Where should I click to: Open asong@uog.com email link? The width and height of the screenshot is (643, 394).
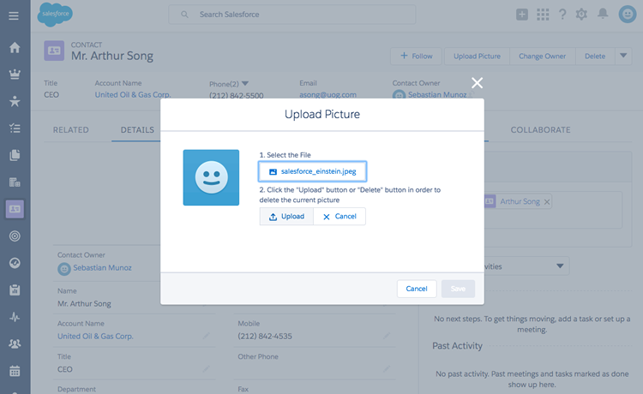328,94
